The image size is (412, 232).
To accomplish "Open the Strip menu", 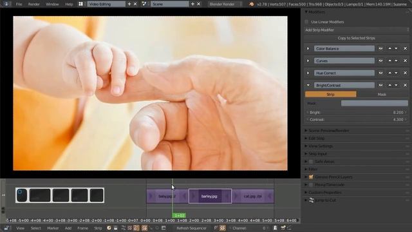I will [x=98, y=228].
